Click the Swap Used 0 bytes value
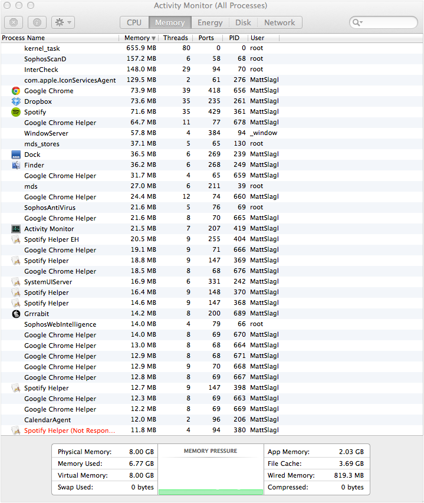Screen dimensions: 424x503 click(x=142, y=487)
